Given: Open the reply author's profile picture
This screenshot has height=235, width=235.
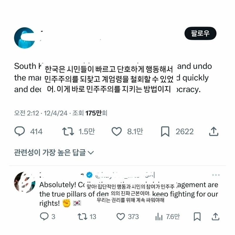Looking at the screenshot, I should (x=25, y=182).
